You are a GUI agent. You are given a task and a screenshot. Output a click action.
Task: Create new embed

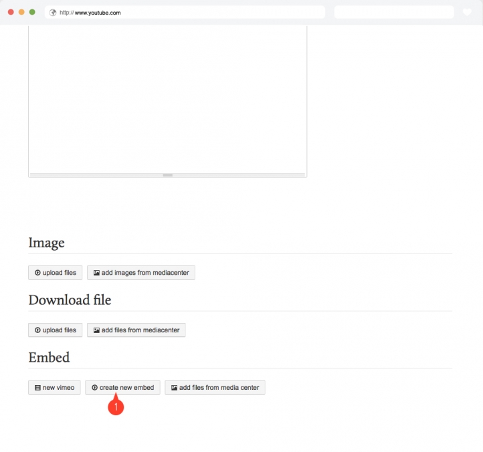122,387
